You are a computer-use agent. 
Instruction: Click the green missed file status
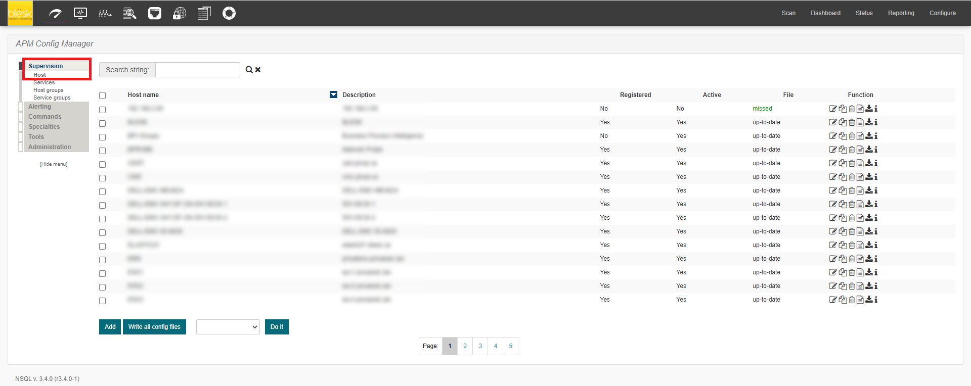[762, 109]
